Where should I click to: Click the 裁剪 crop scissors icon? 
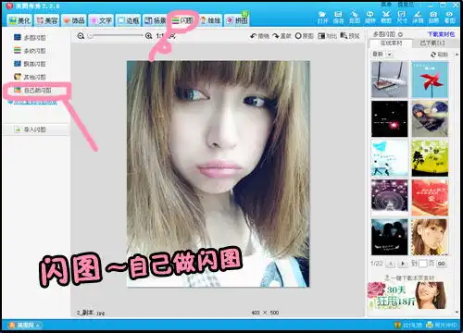[x=386, y=18]
